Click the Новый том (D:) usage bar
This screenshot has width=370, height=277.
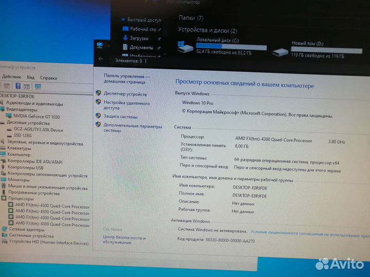[x=326, y=49]
